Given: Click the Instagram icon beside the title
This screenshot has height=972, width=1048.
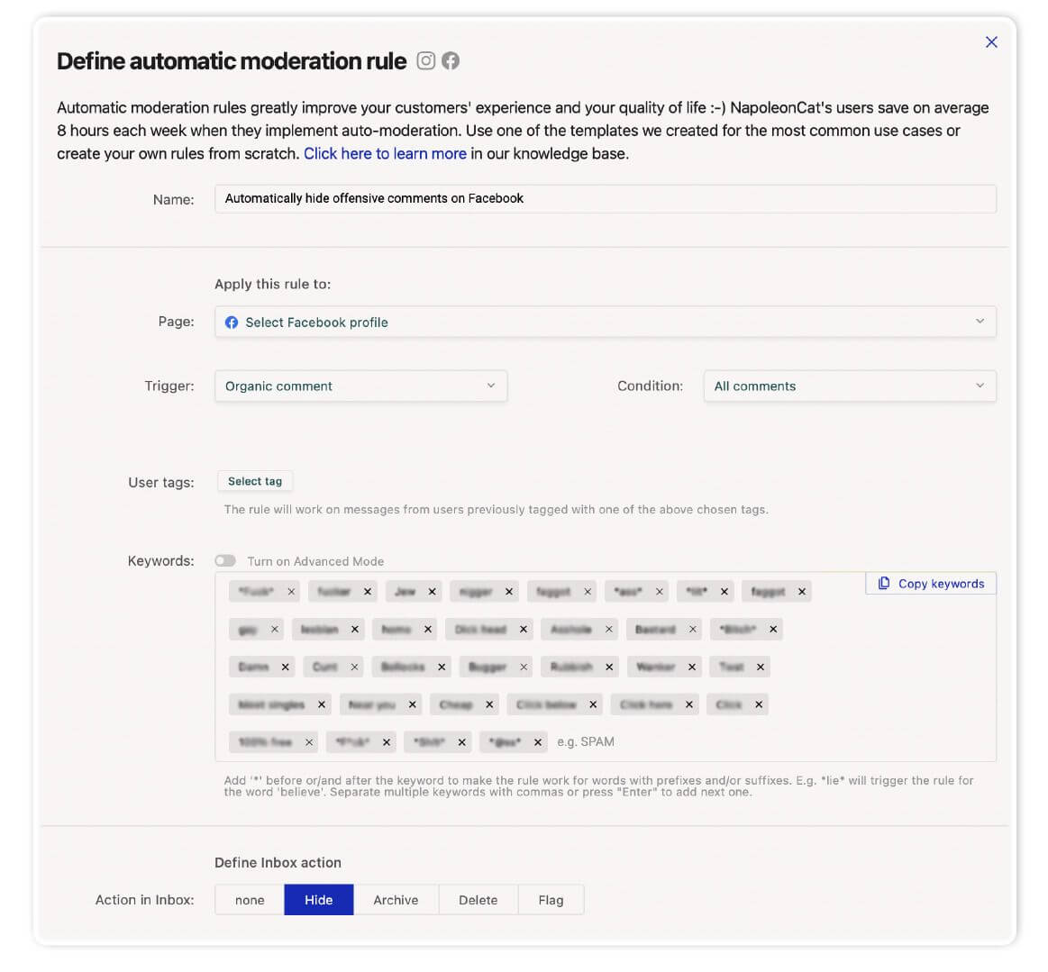Looking at the screenshot, I should [x=426, y=60].
